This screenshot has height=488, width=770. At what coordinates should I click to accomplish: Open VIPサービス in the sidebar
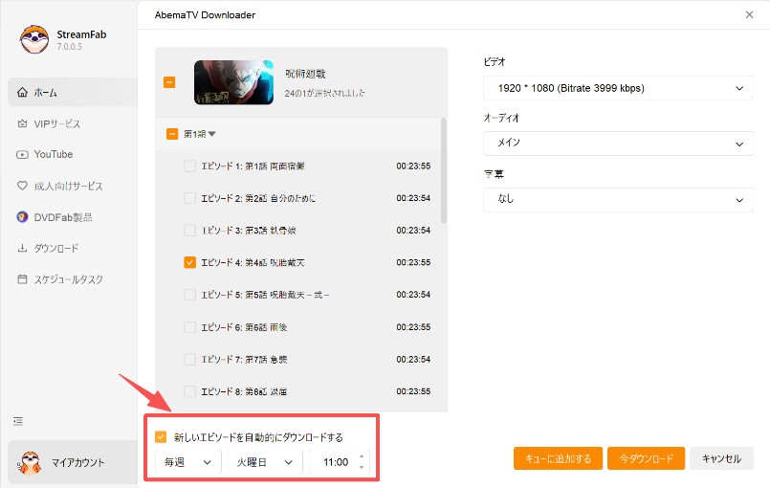[73, 123]
